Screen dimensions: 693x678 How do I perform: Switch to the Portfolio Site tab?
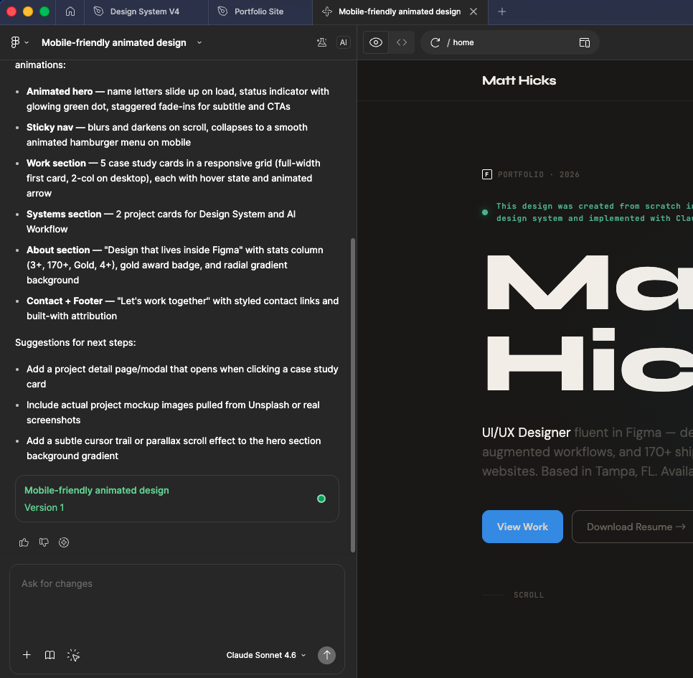point(260,12)
